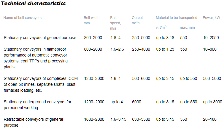Click the 630–3500 output value
The height and width of the screenshot is (129, 224).
coord(141,119)
